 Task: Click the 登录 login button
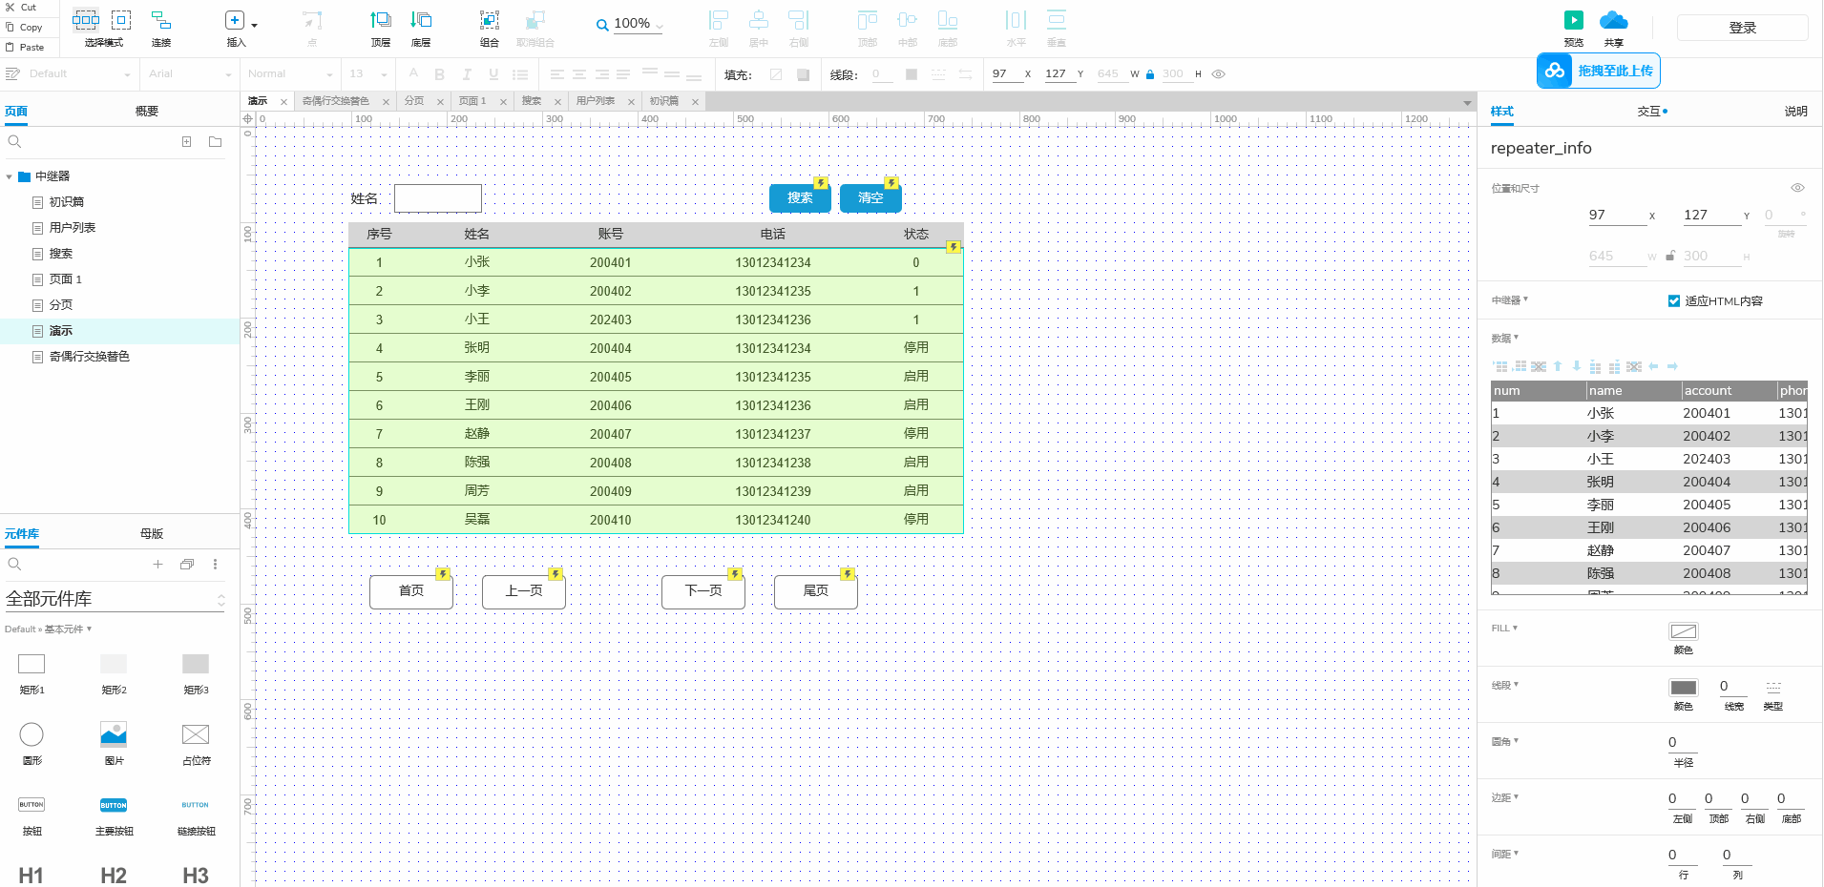(x=1743, y=28)
